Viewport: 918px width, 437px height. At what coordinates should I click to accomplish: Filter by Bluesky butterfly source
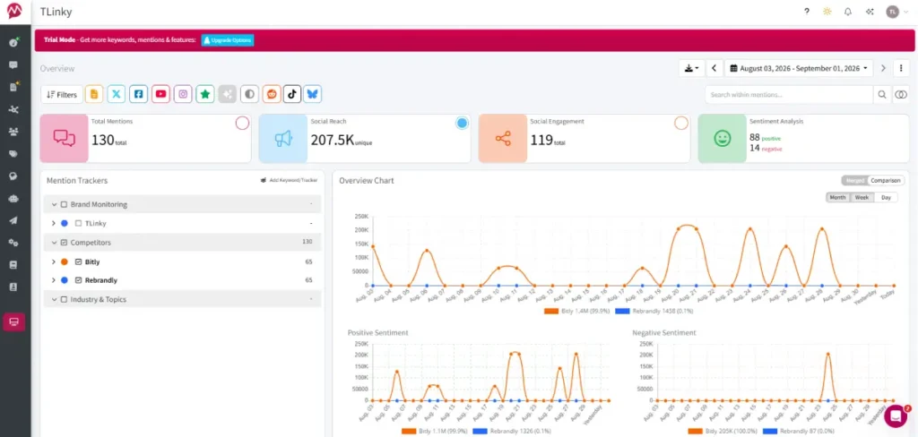pos(313,94)
